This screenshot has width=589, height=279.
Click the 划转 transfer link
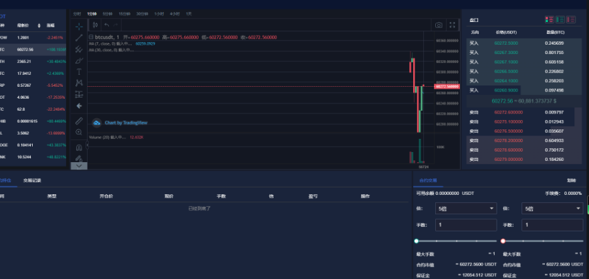571,180
